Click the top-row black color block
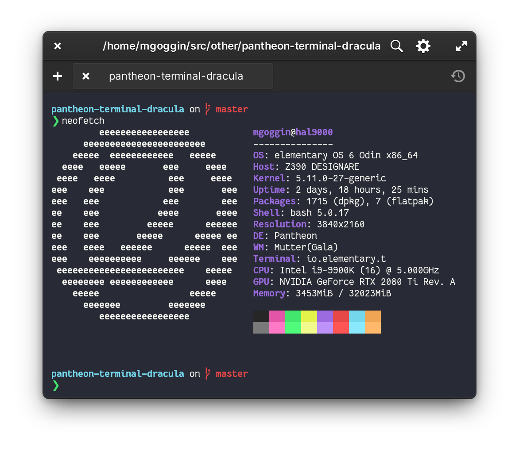 [261, 316]
